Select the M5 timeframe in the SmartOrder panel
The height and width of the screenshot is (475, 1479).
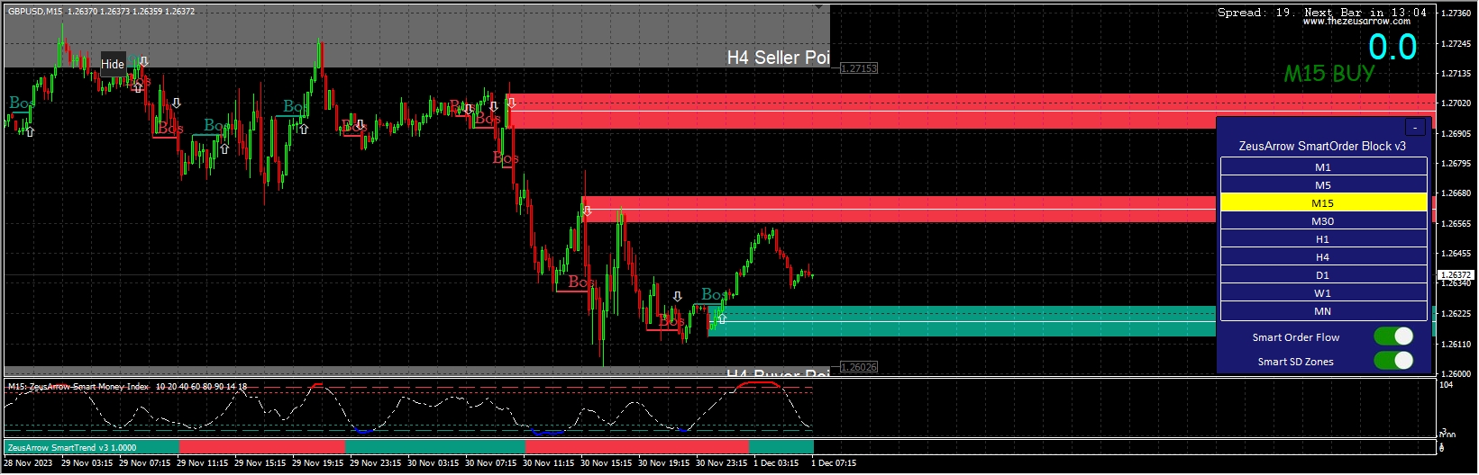(x=1323, y=185)
